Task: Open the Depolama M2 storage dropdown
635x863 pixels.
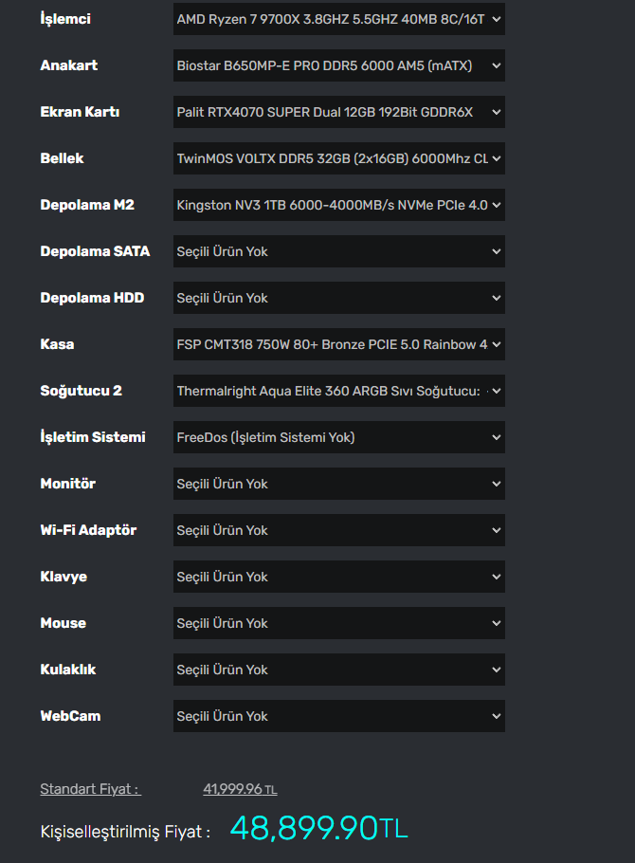Action: pos(338,205)
